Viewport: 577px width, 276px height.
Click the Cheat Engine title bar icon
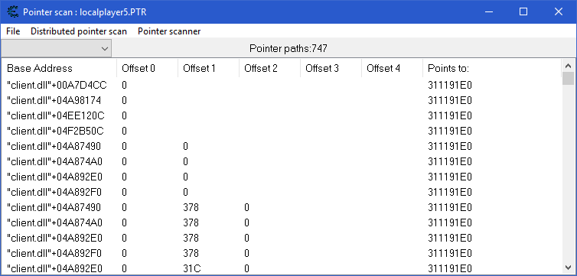coord(13,11)
